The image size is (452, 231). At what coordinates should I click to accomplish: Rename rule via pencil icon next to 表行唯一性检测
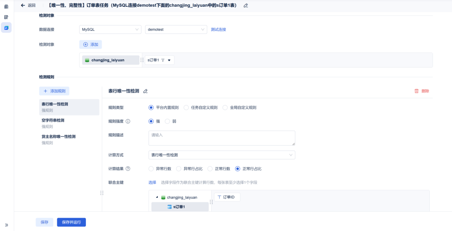point(146,91)
